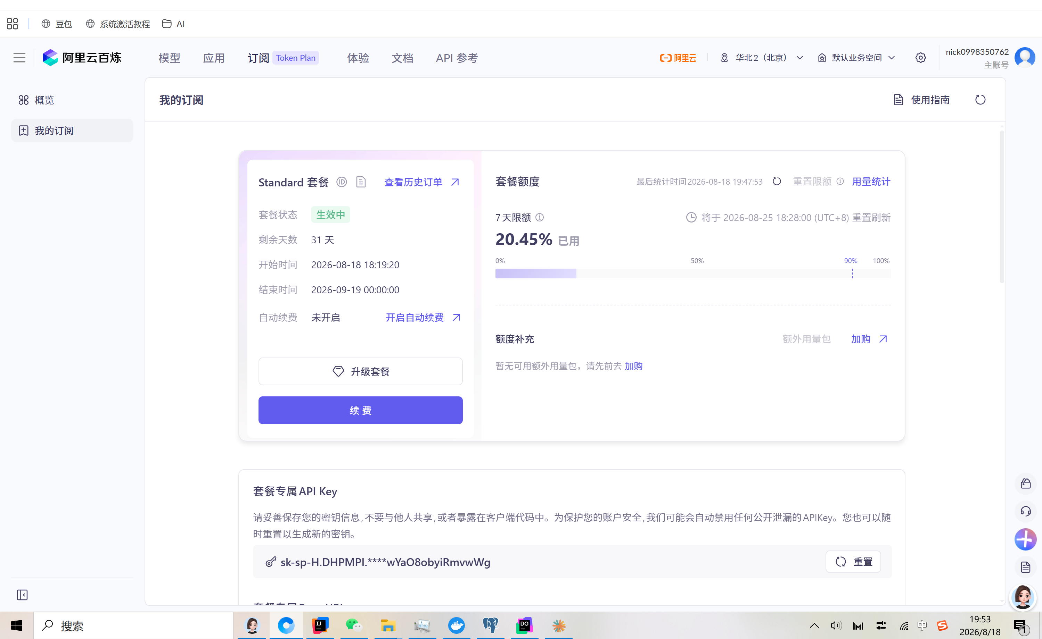Viewport: 1042px width, 639px height.
Task: Click the info icon next to 7天限额
Action: (x=539, y=217)
